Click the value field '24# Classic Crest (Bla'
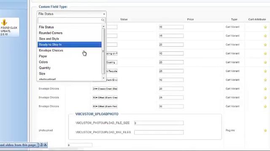270x151 pixels. point(105,89)
